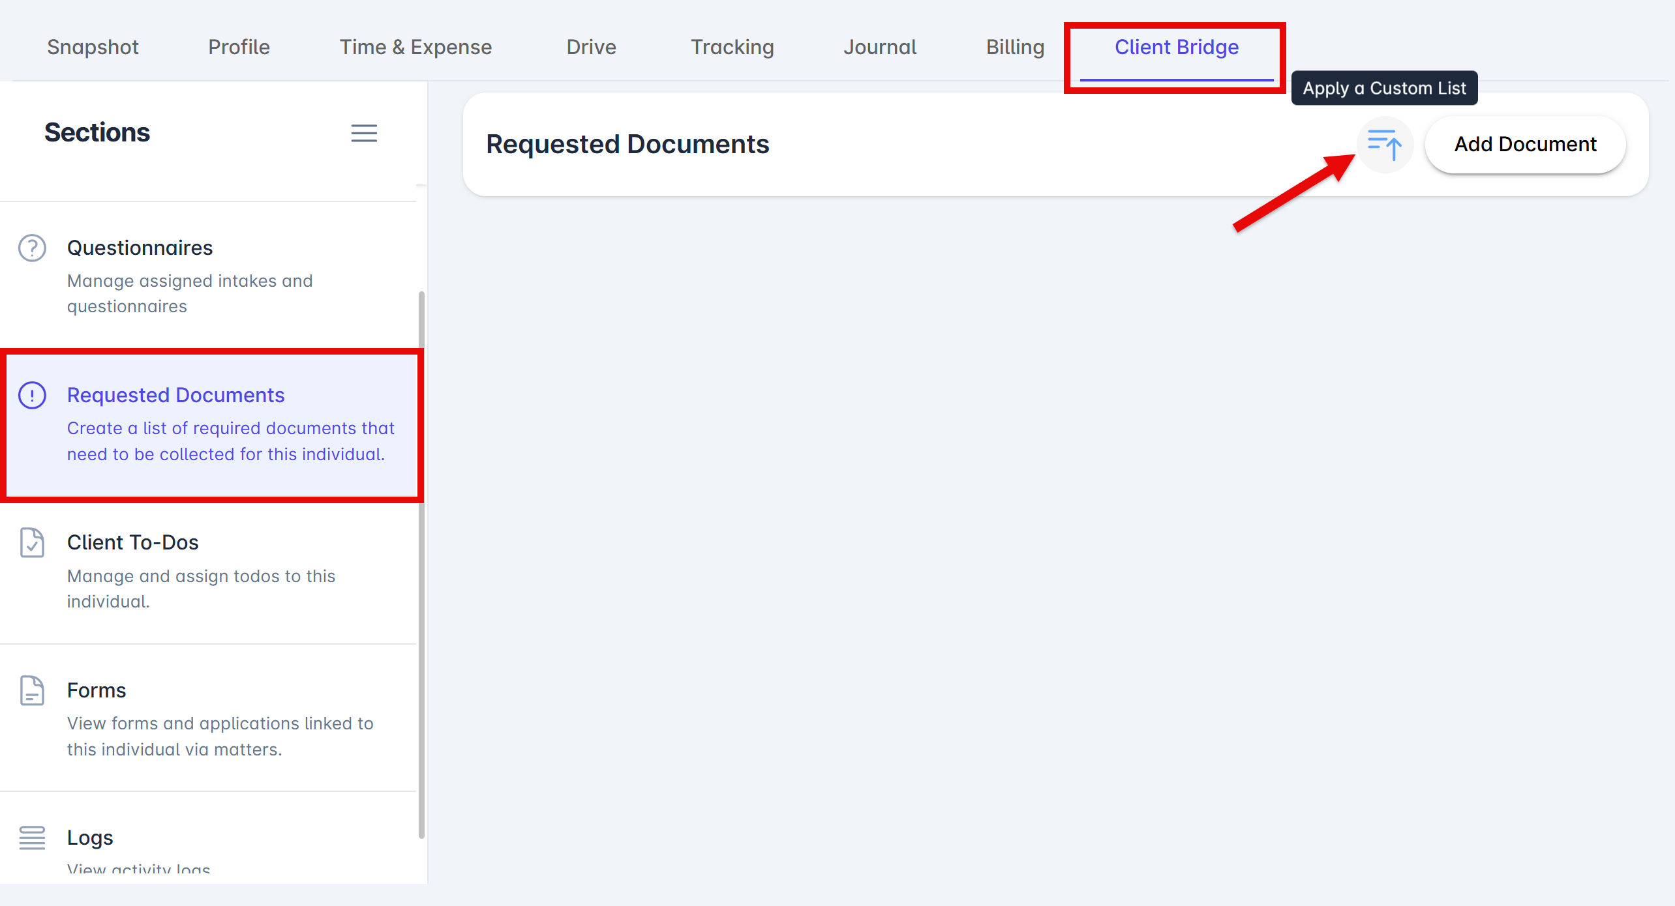This screenshot has width=1675, height=906.
Task: Click the Forms document icon
Action: pos(32,690)
